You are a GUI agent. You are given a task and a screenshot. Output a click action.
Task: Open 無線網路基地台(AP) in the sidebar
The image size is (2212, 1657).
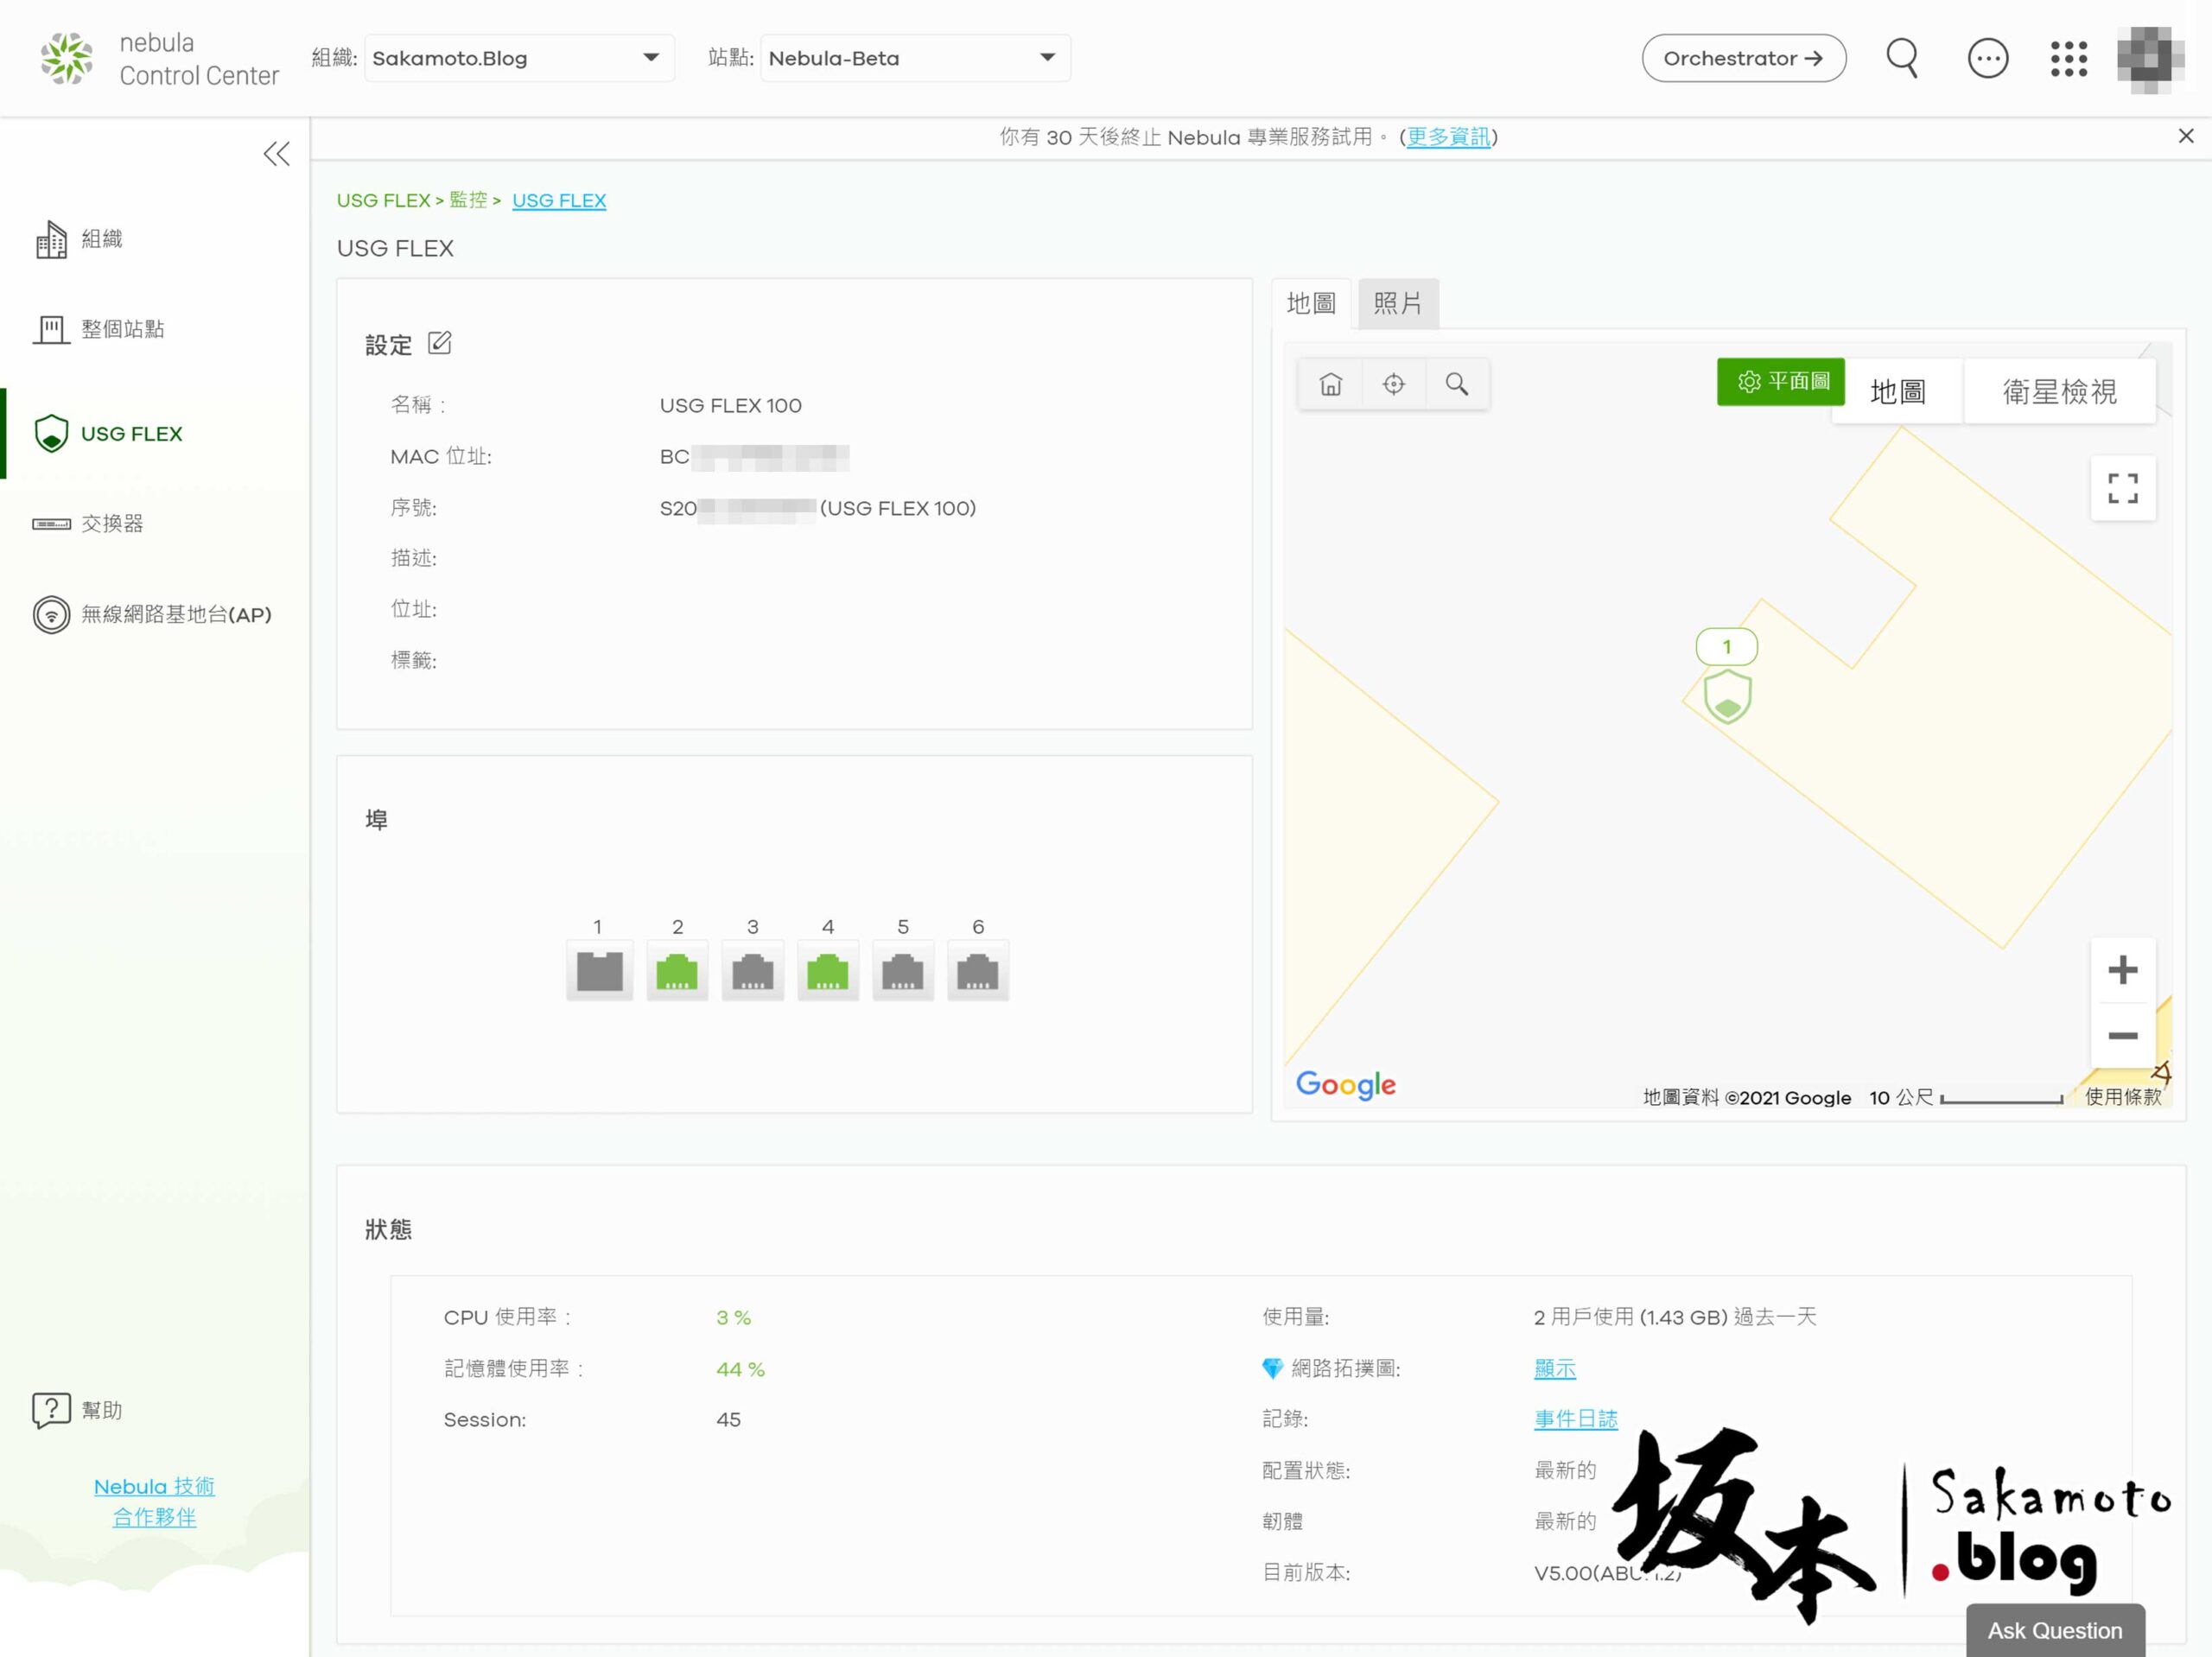[152, 615]
